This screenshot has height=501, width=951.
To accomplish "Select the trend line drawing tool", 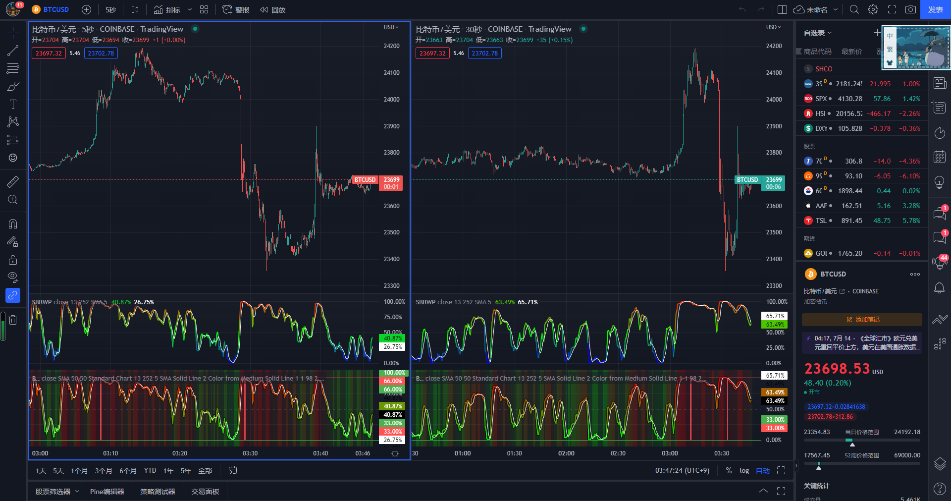I will click(x=13, y=51).
